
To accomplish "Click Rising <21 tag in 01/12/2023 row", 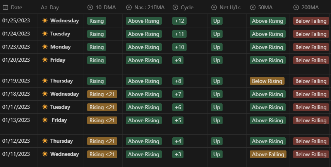I will click(102, 141).
